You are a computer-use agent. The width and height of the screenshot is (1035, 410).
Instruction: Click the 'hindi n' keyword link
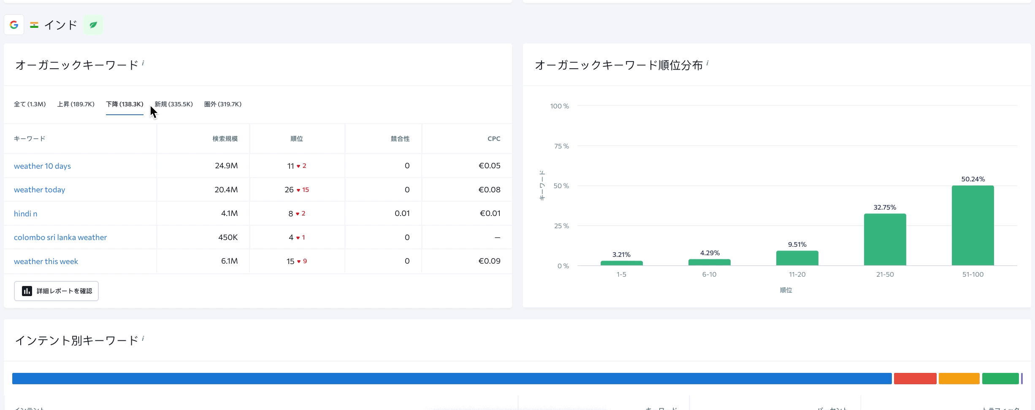25,213
